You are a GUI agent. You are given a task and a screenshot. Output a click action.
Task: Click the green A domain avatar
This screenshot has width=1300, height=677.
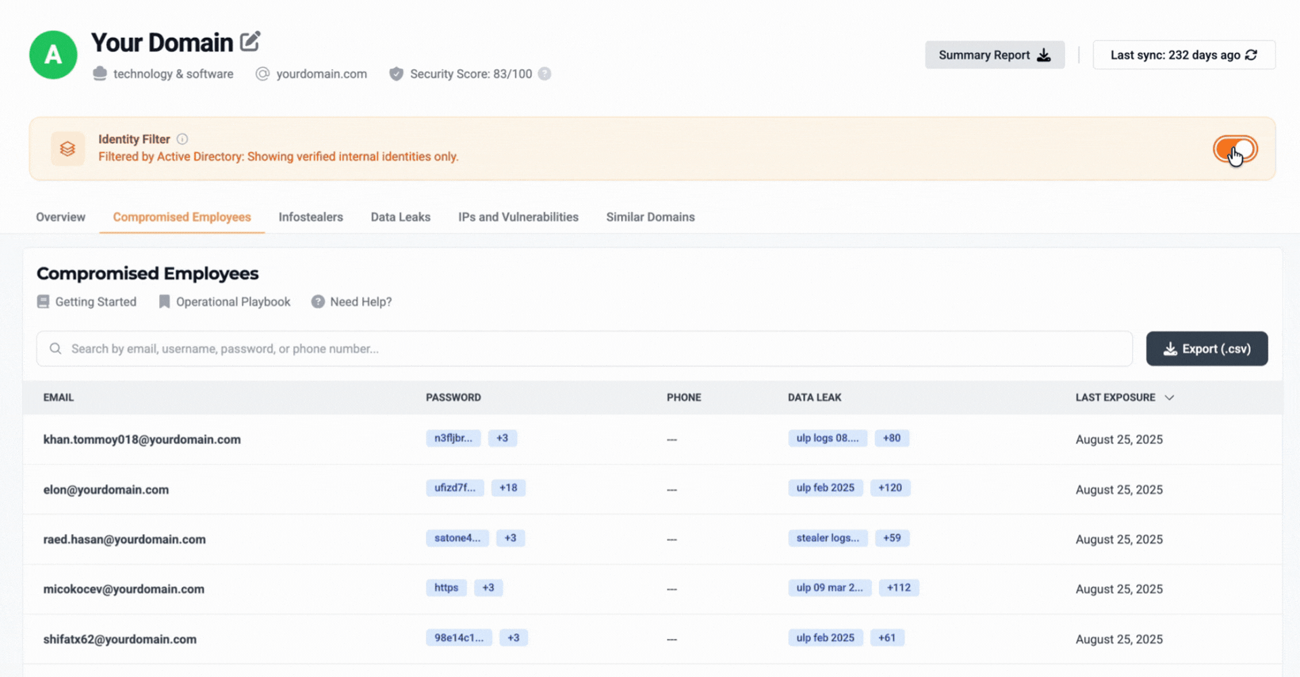click(53, 55)
